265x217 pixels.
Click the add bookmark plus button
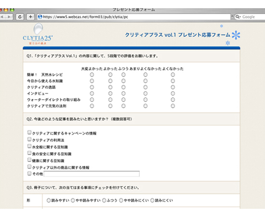coord(30,17)
